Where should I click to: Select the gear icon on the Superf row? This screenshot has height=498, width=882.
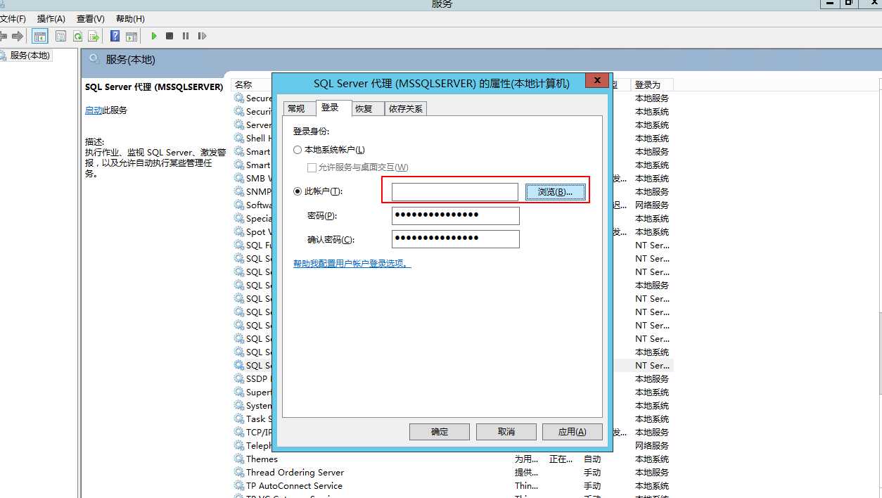pos(239,392)
